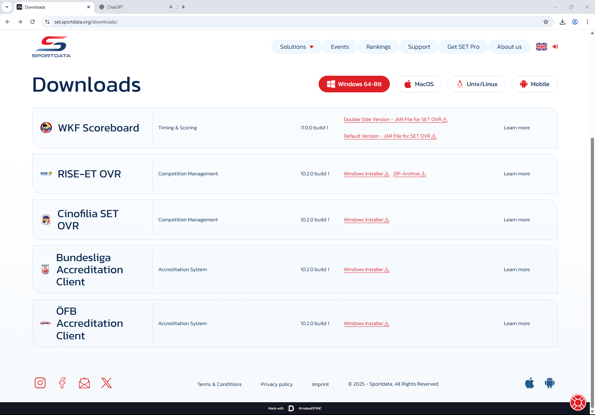Download Default Version JAR file
The image size is (595, 415).
pyautogui.click(x=390, y=136)
